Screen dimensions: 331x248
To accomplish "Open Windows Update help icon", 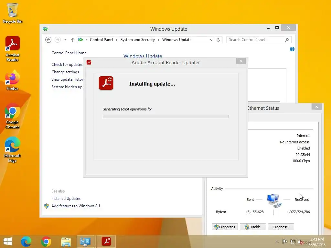I will tap(292, 49).
